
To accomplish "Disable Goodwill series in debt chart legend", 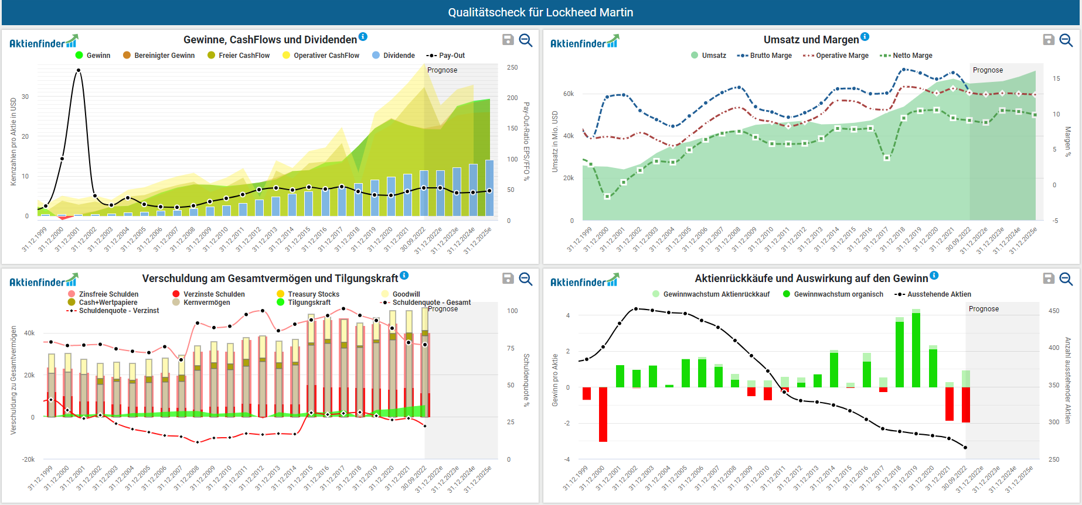I will tap(406, 294).
